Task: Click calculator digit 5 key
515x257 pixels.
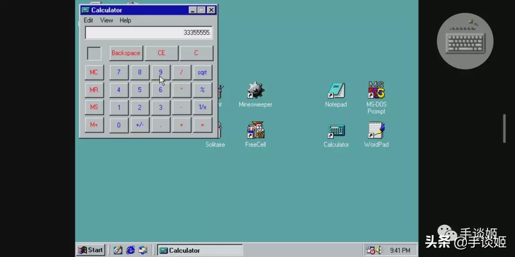Action: coord(140,90)
